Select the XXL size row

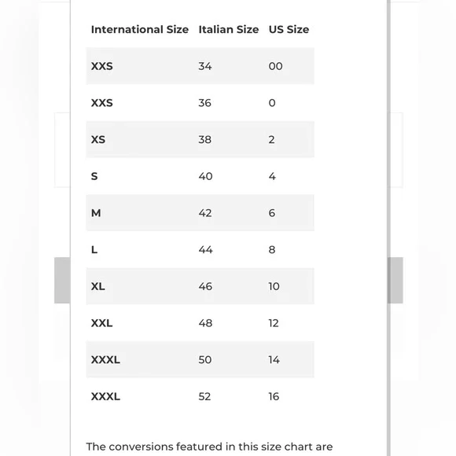(200, 323)
